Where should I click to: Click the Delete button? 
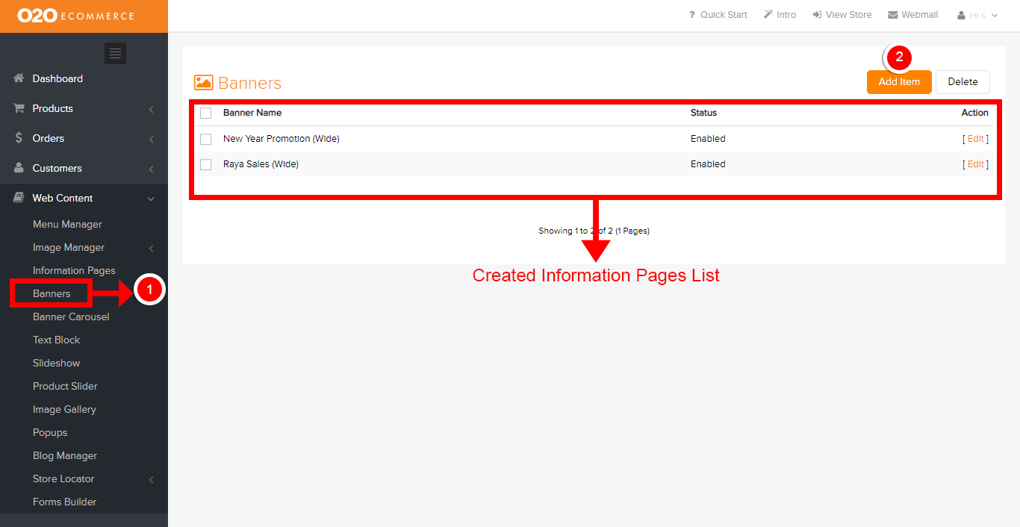tap(963, 82)
